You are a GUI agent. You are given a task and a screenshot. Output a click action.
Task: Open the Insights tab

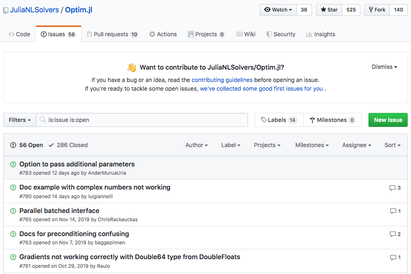click(321, 34)
